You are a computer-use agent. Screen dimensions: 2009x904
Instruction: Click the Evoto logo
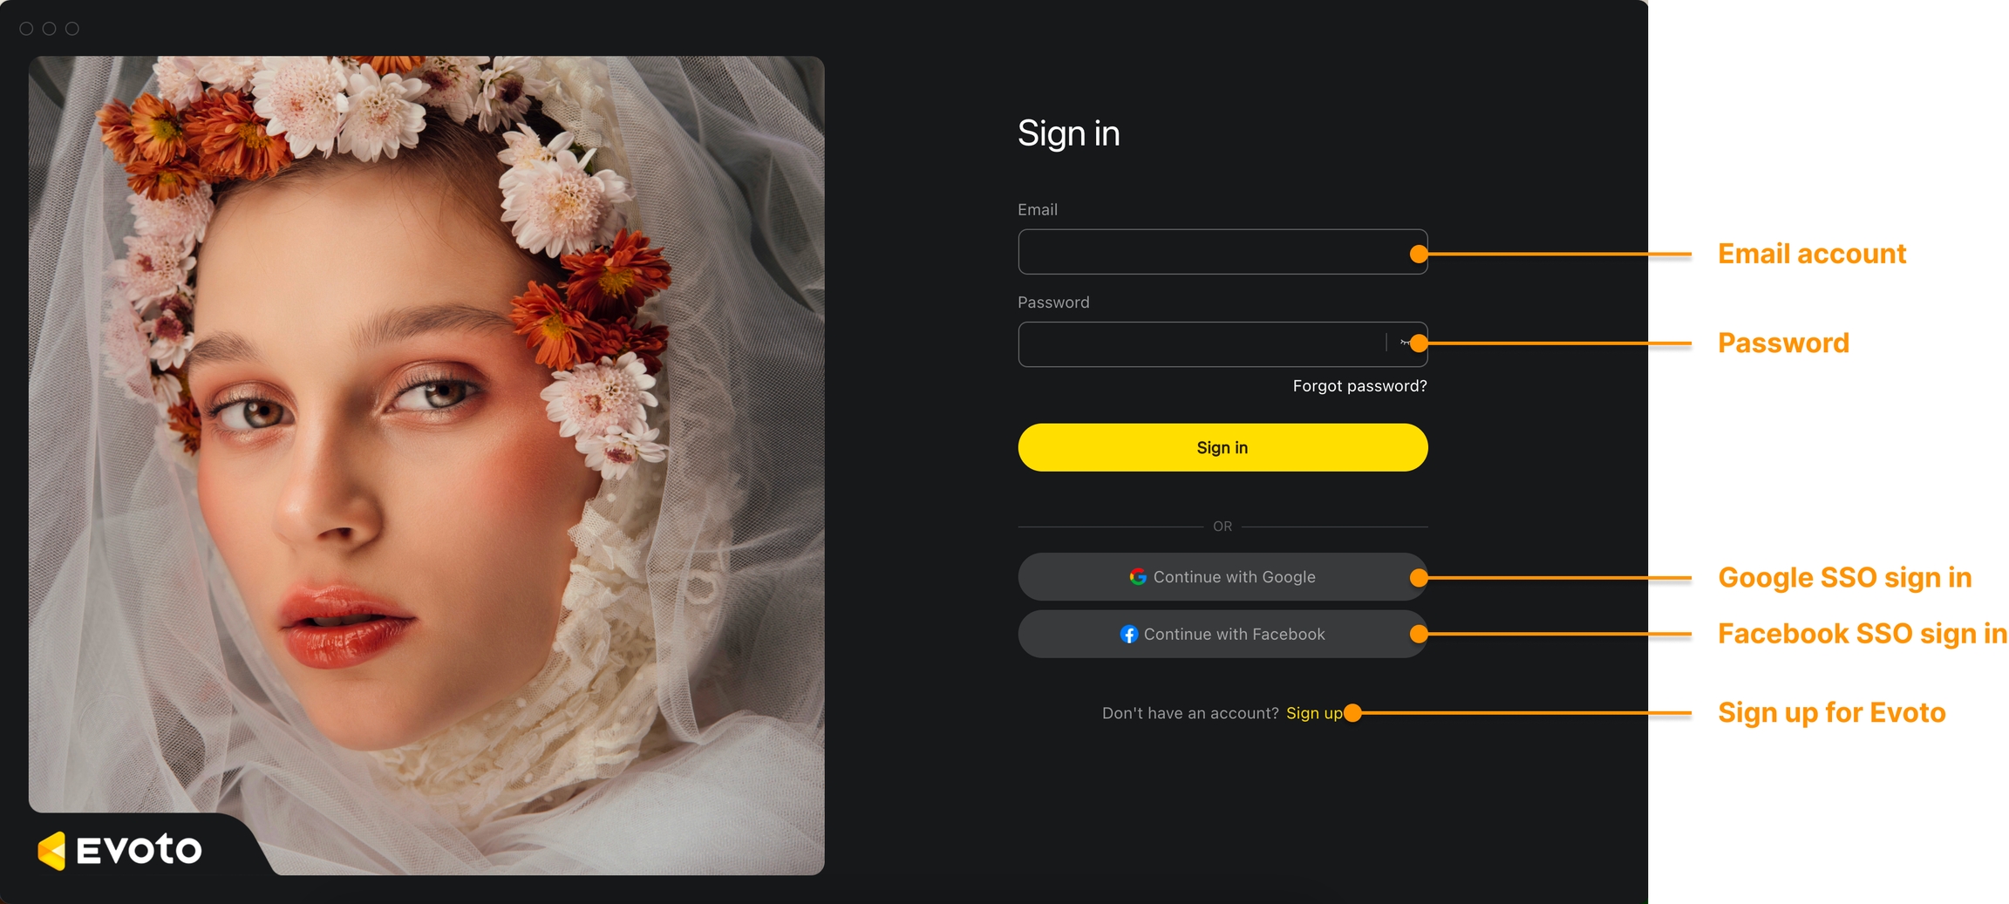point(120,850)
